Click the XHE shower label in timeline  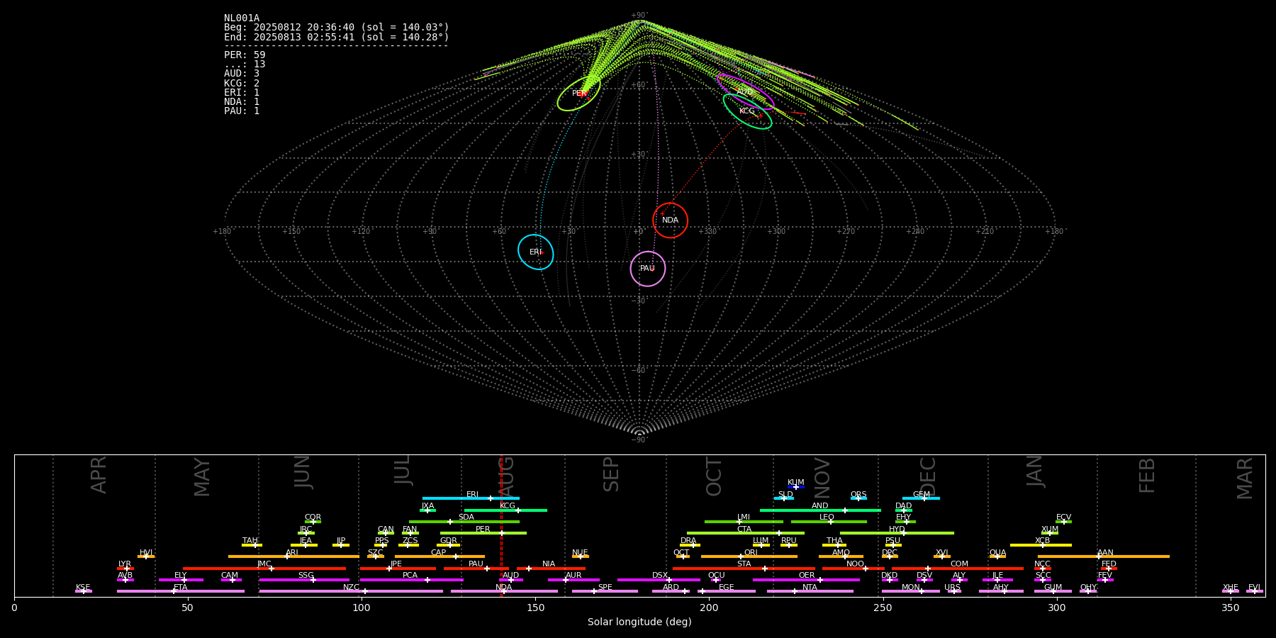(1230, 588)
